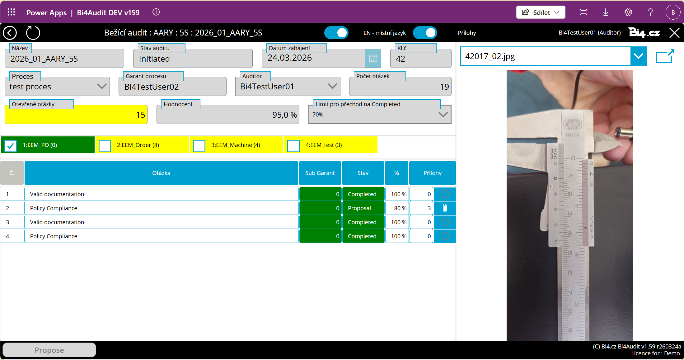Screen dimensions: 684x360
Task: Check the 2:EEM_Order checkbox
Action: 105,145
